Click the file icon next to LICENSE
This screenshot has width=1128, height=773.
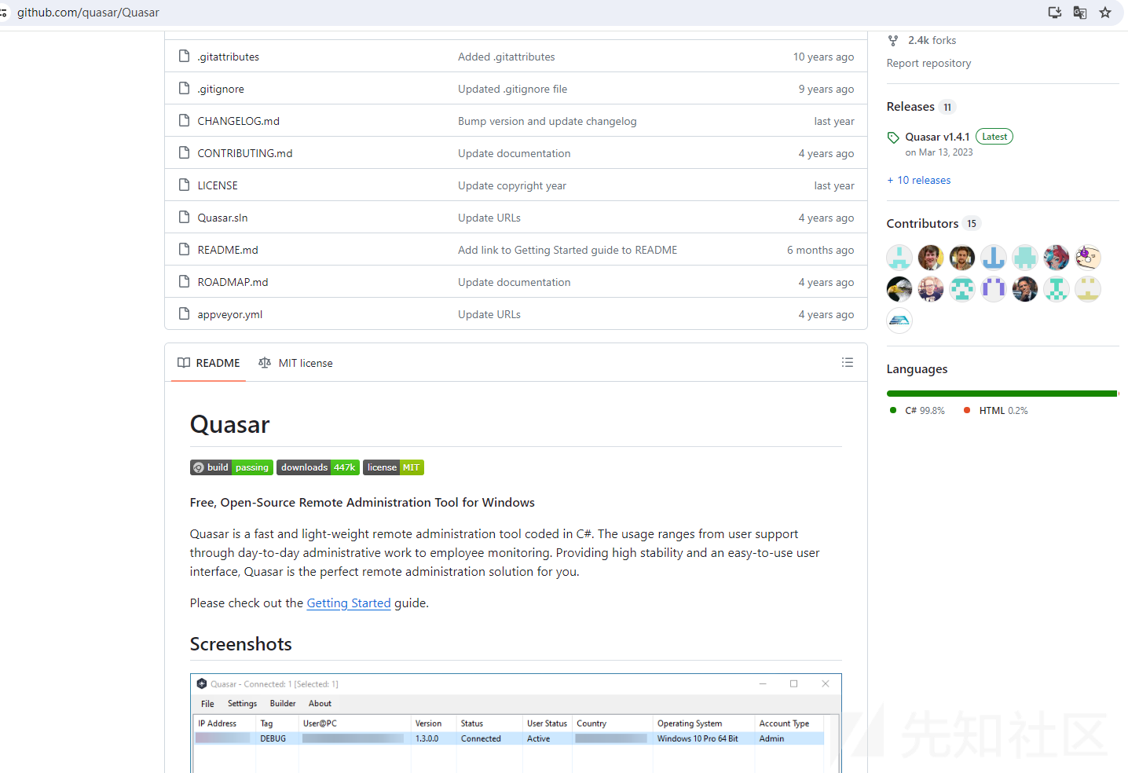tap(185, 185)
